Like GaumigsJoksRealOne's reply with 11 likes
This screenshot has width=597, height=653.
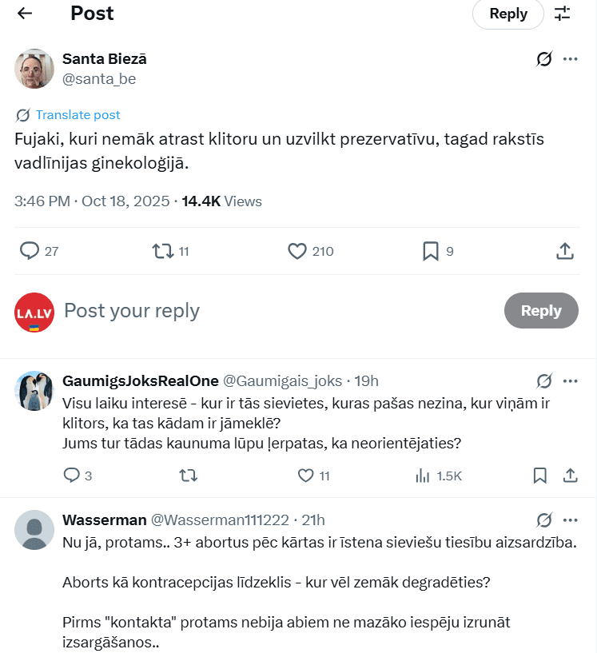point(305,476)
